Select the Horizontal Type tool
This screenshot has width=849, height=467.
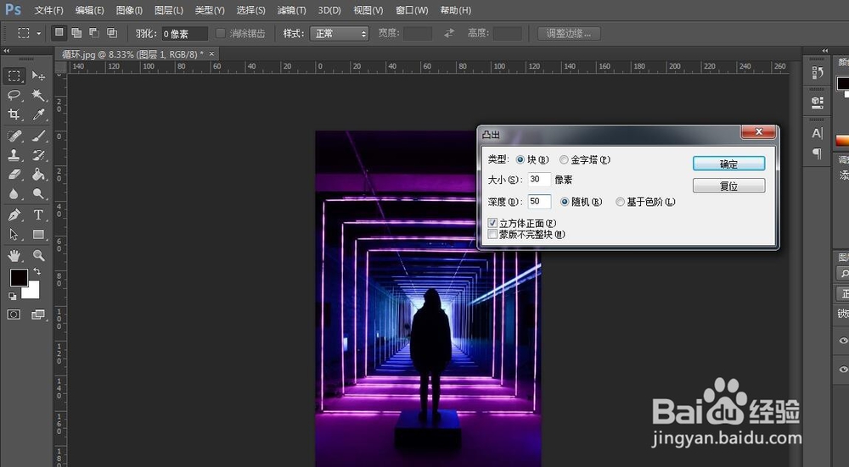[x=38, y=215]
